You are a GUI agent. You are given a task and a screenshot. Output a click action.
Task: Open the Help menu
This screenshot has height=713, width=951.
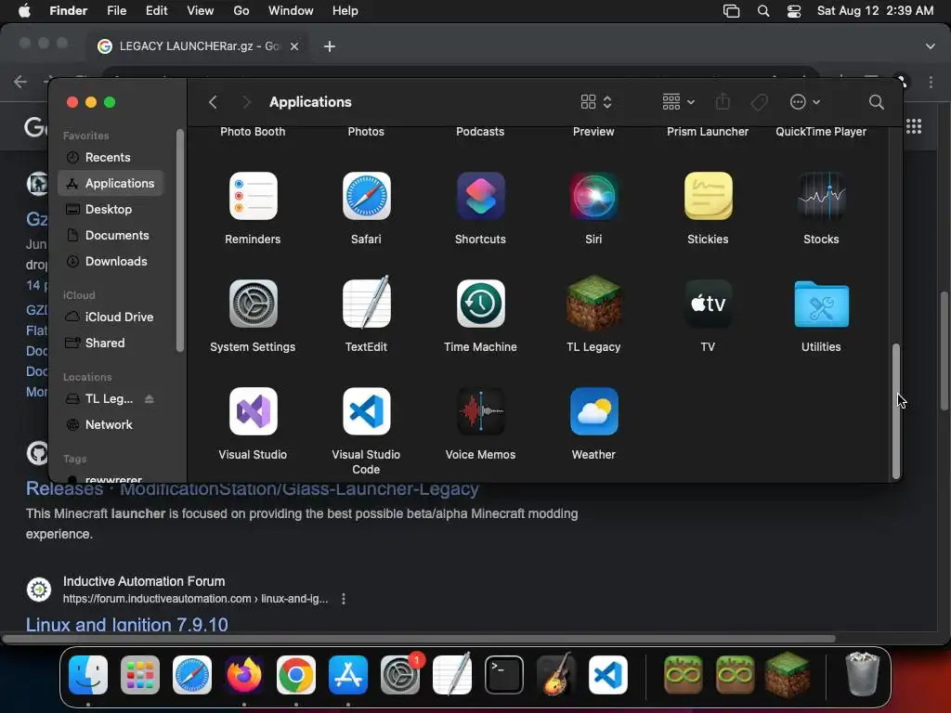[345, 11]
